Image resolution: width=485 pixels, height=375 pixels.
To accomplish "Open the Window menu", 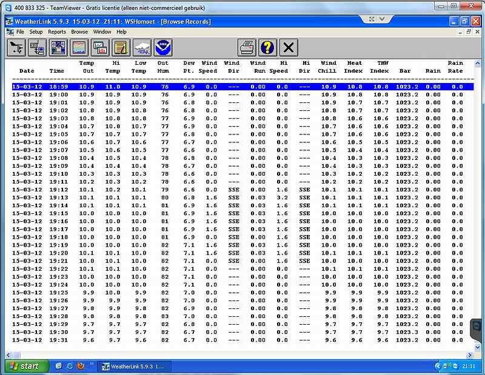I will [102, 32].
